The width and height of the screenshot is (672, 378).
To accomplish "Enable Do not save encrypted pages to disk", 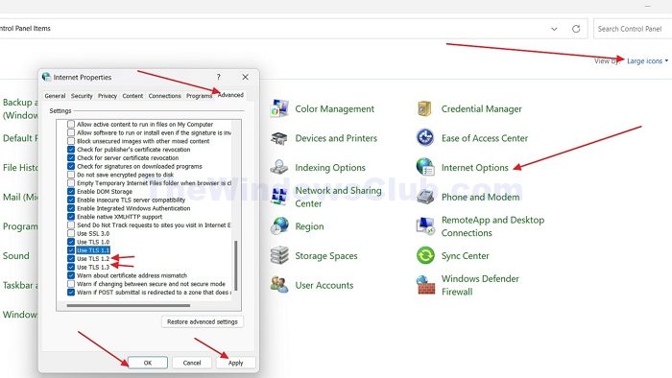I will coord(71,175).
